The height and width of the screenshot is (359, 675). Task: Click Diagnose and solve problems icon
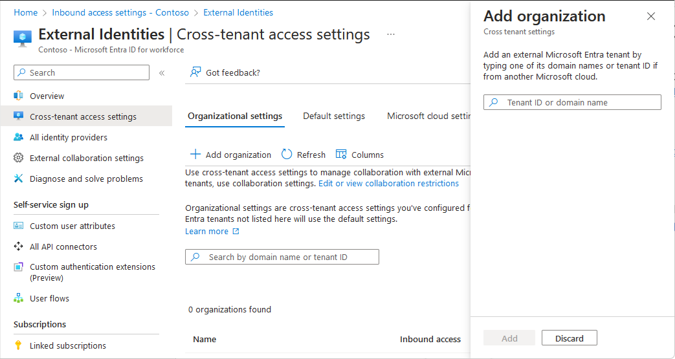(x=18, y=179)
